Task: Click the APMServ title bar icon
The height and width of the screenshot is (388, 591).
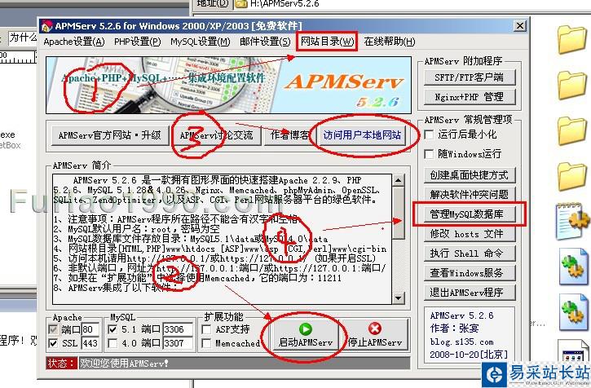Action: (46, 26)
